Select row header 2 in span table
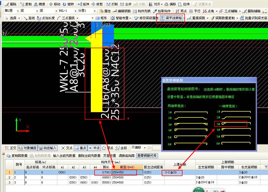The image size is (268, 192). pyautogui.click(x=9, y=177)
